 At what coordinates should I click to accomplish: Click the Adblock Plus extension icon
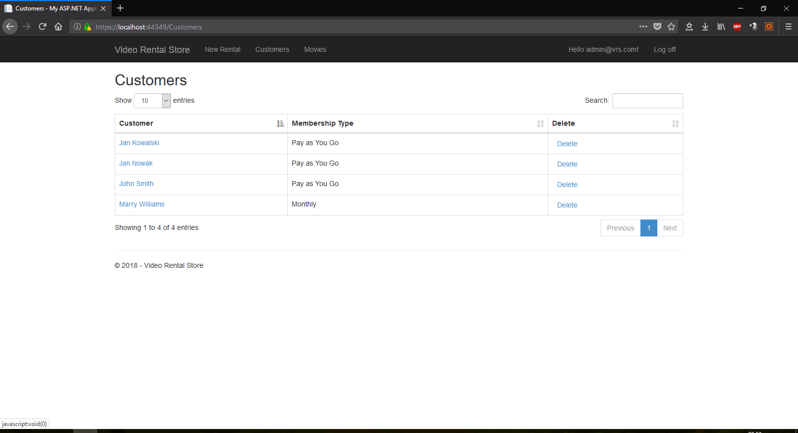tap(737, 26)
